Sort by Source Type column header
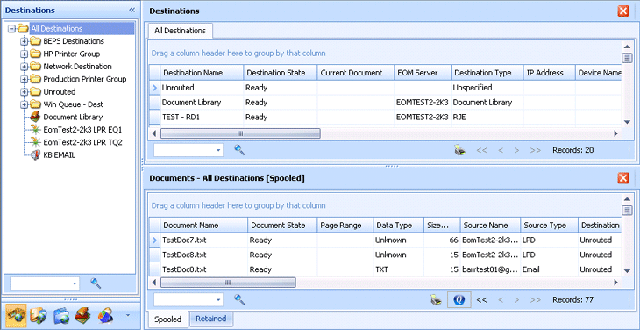 [x=550, y=225]
